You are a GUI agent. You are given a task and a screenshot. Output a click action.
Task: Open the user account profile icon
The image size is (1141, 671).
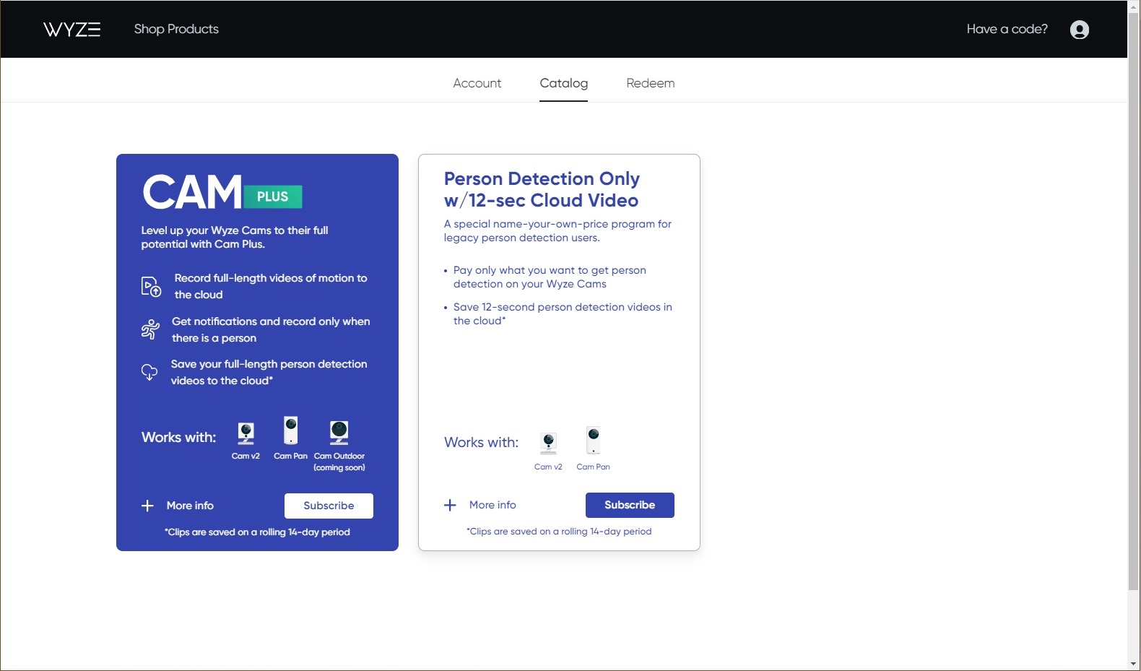click(1080, 30)
